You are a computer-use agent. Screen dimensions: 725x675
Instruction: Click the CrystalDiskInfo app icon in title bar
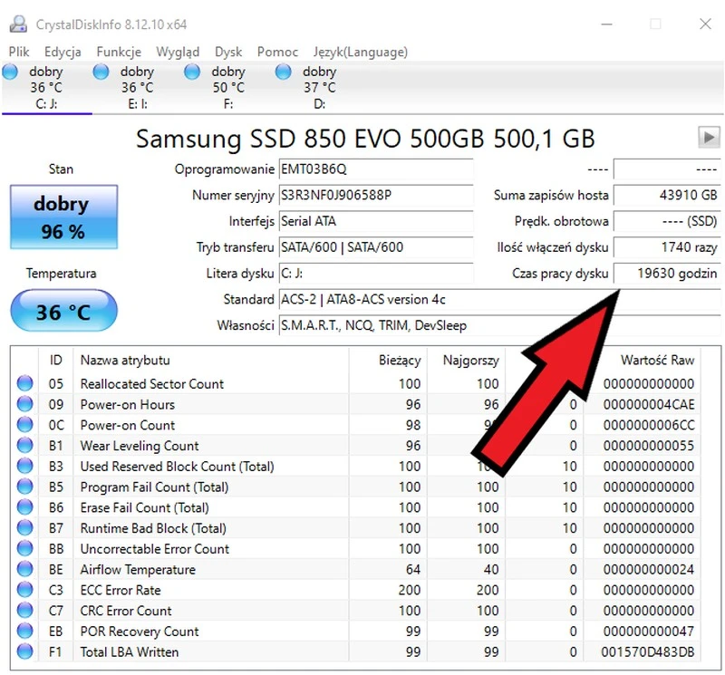pyautogui.click(x=17, y=24)
